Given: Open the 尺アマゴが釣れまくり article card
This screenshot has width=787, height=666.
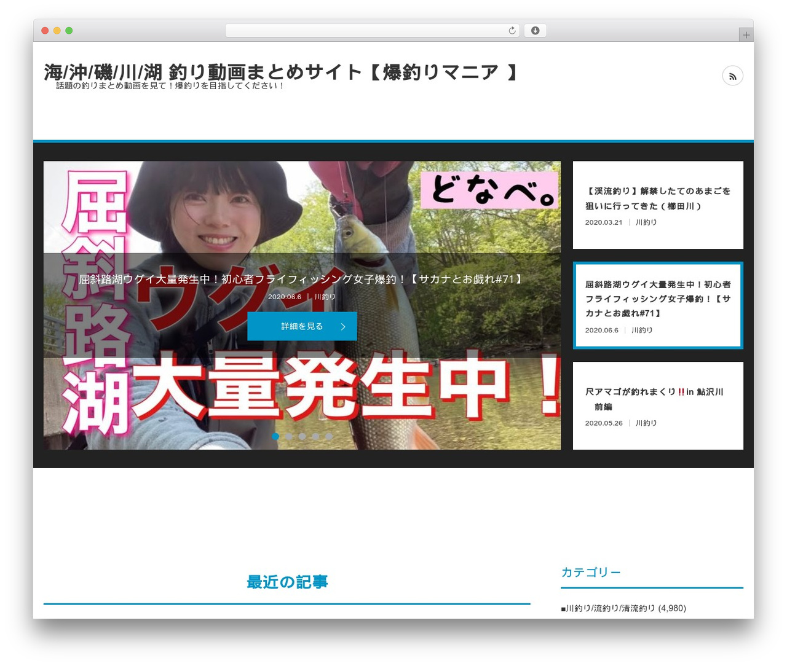Looking at the screenshot, I should tap(658, 405).
